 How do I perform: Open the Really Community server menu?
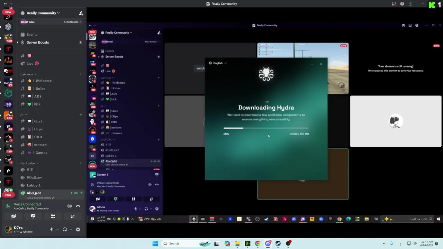point(43,13)
